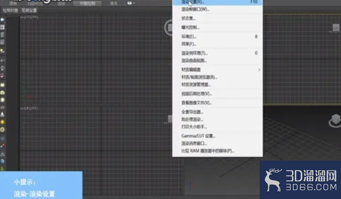341x199 pixels.
Task: Open 材质资源管理器 Material Explorer
Action: coord(217,85)
